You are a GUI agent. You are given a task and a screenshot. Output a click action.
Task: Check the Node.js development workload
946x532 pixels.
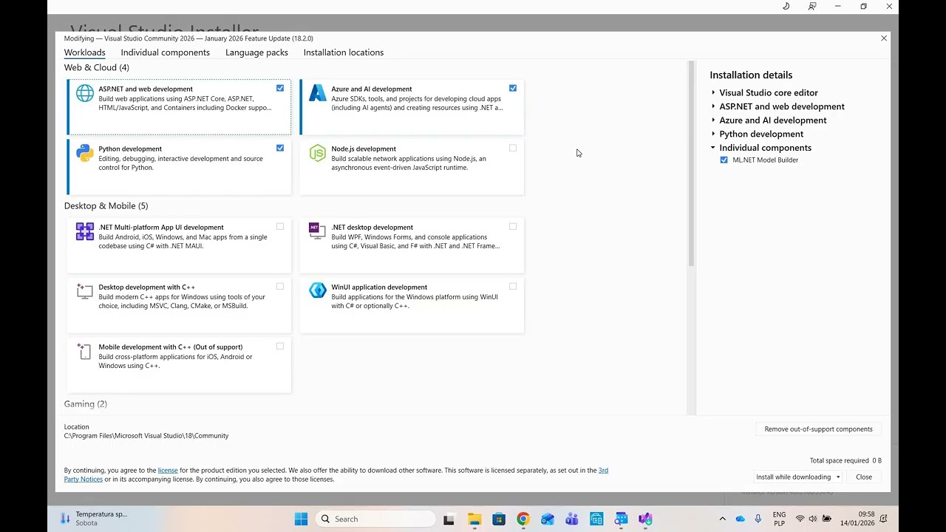[513, 148]
